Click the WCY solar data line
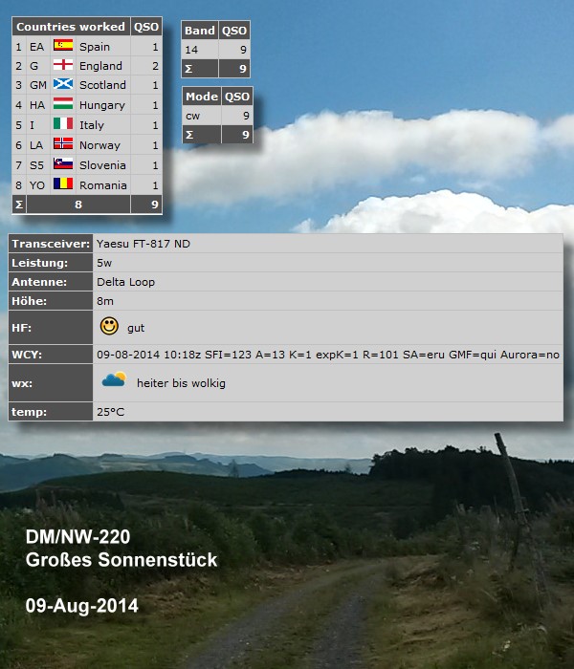Viewport: 574px width, 669px height. pos(327,355)
